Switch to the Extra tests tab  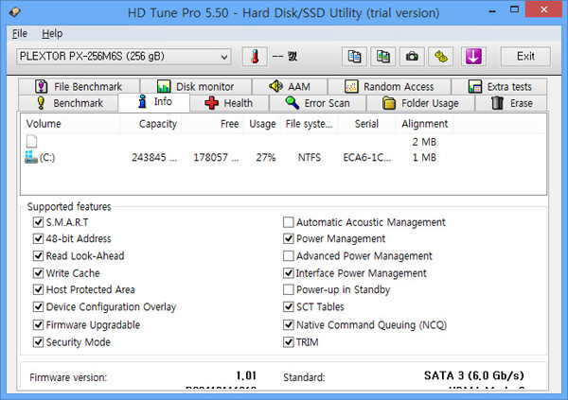[499, 86]
